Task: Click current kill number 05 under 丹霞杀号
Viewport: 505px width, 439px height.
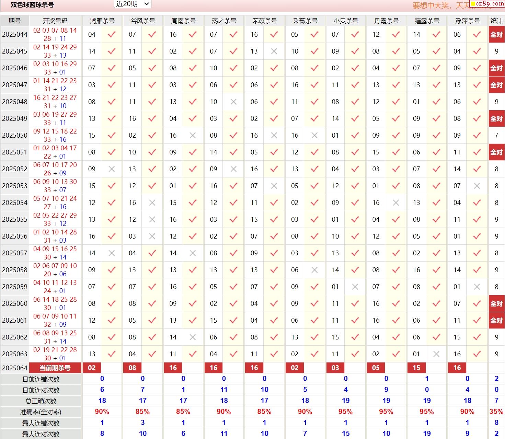Action: [376, 368]
